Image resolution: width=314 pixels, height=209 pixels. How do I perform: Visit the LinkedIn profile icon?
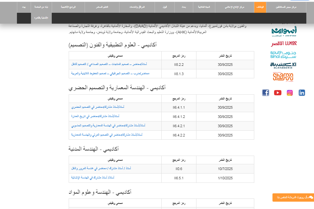click(x=302, y=93)
